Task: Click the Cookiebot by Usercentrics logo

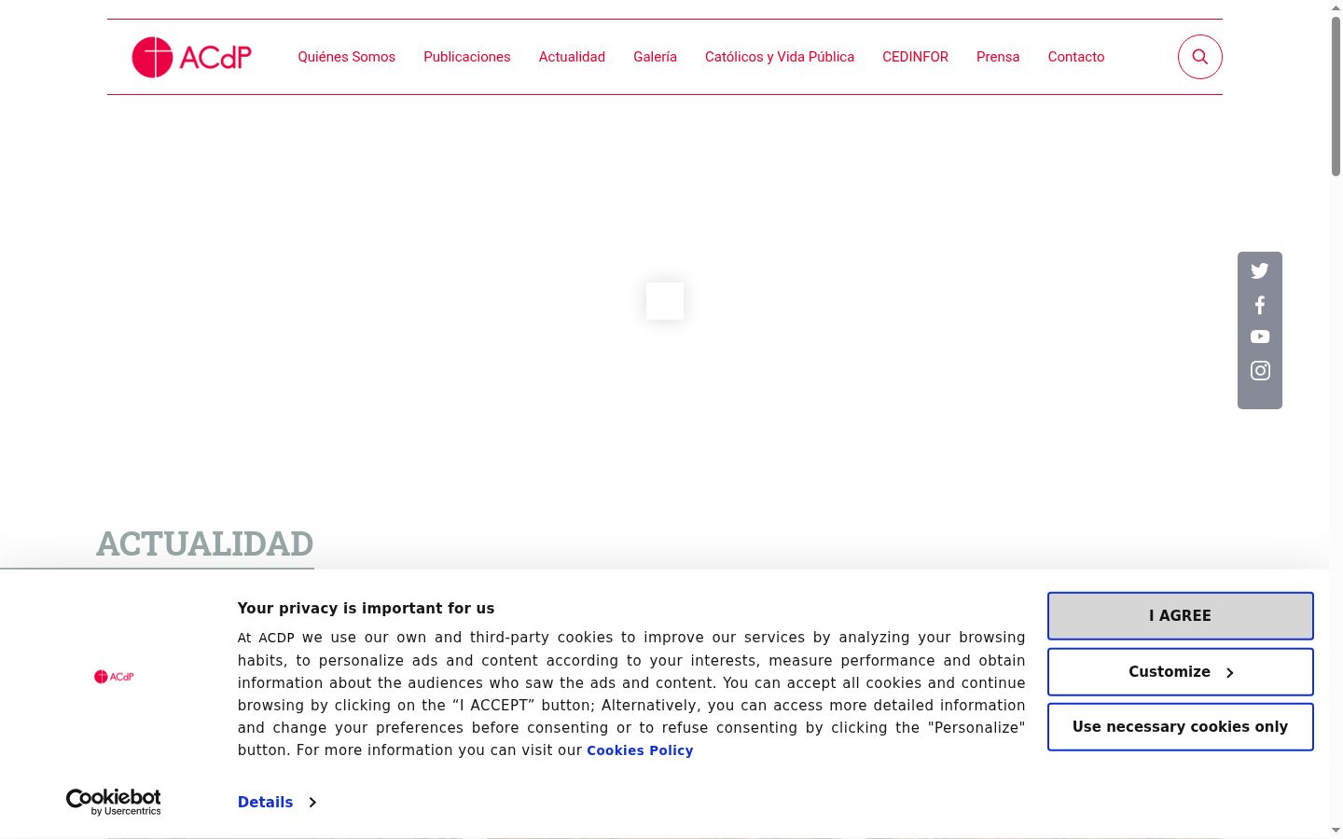Action: (114, 802)
